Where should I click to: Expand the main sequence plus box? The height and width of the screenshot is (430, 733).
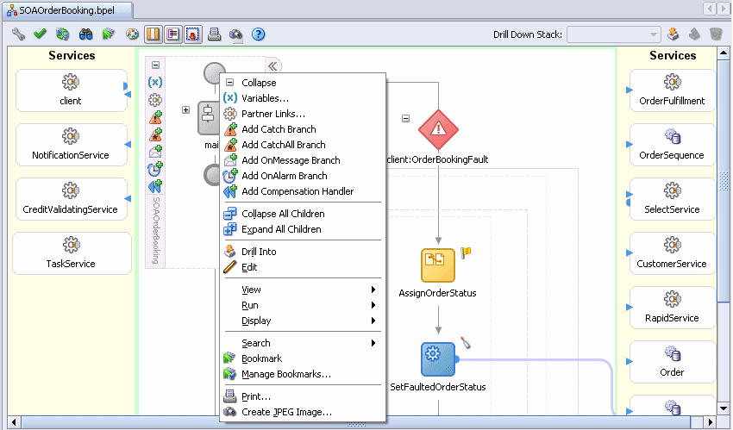click(x=186, y=109)
